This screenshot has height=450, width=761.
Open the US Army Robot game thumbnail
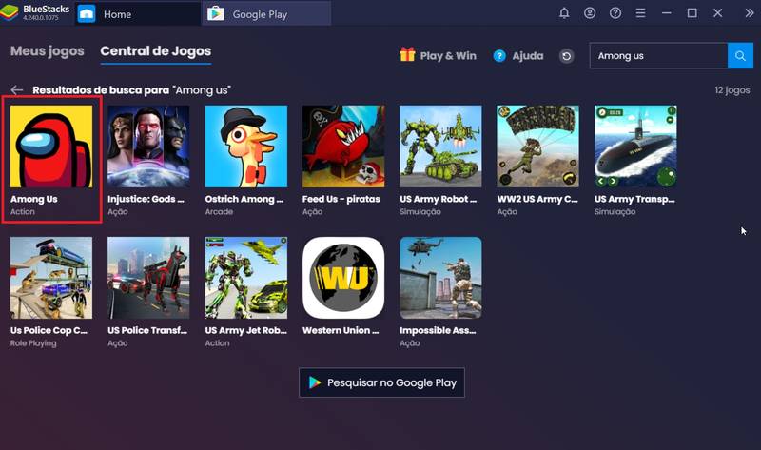(440, 147)
